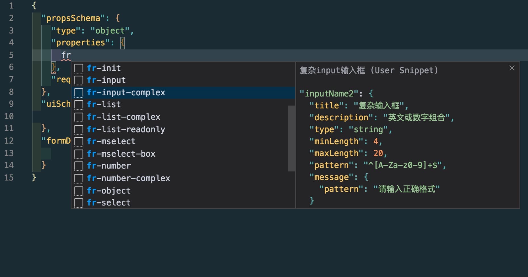Click the "type" key on line 3
The width and height of the screenshot is (528, 277).
coord(66,31)
